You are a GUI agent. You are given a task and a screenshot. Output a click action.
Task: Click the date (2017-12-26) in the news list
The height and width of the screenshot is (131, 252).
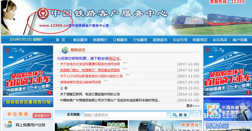pyautogui.click(x=188, y=64)
